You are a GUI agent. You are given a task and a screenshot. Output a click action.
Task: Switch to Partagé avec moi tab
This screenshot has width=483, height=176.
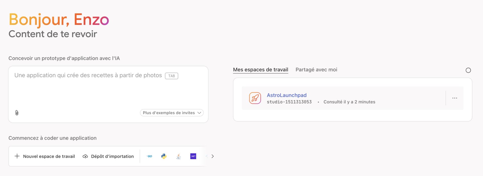[x=316, y=70]
